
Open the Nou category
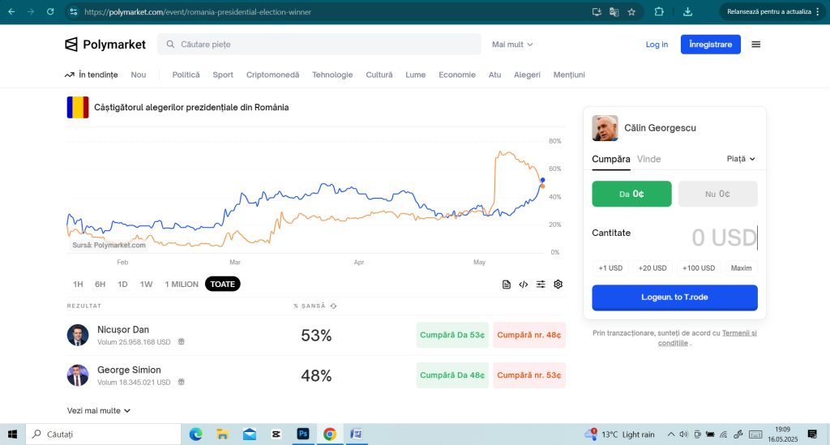(138, 75)
